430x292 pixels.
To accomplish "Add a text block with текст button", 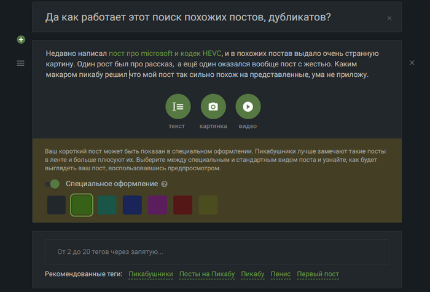I will click(178, 107).
